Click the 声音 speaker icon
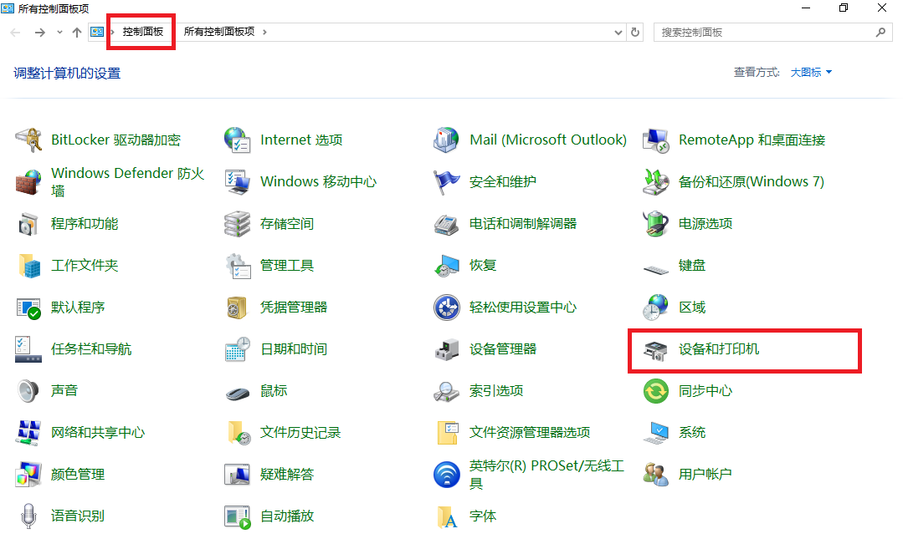This screenshot has height=544, width=903. [28, 390]
